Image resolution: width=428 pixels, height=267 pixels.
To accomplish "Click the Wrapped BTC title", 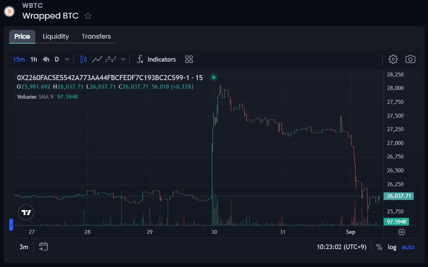I will pyautogui.click(x=50, y=16).
